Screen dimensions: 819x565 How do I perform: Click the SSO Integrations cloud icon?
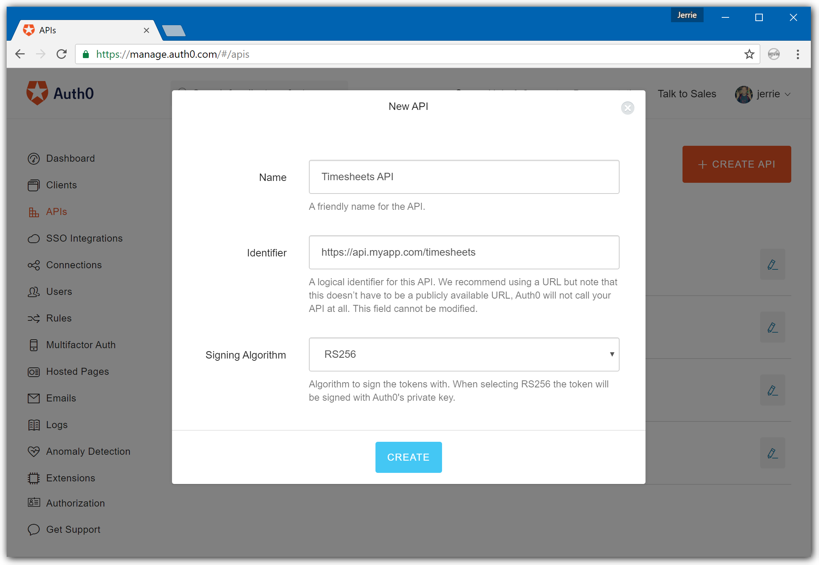point(34,239)
